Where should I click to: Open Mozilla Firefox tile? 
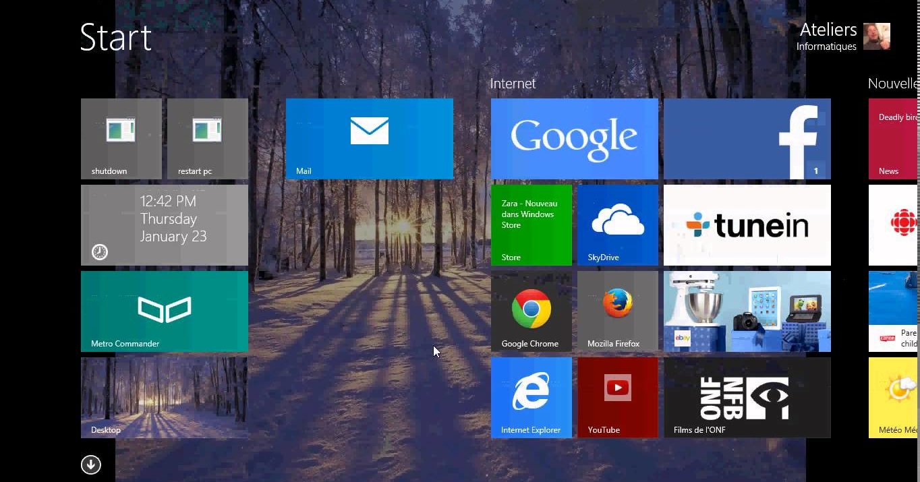point(617,311)
